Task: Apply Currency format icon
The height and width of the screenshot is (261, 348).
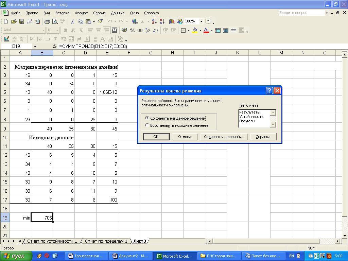Action: [x=124, y=30]
